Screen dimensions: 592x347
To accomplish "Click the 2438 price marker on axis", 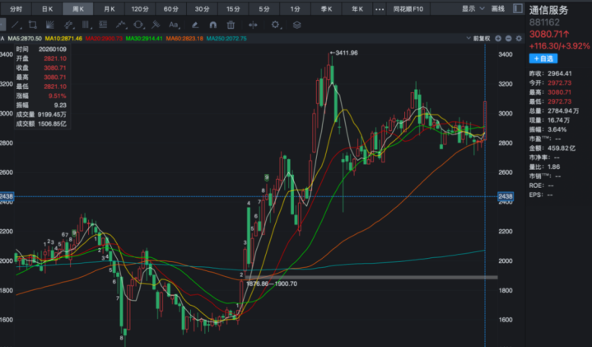I will click(506, 195).
